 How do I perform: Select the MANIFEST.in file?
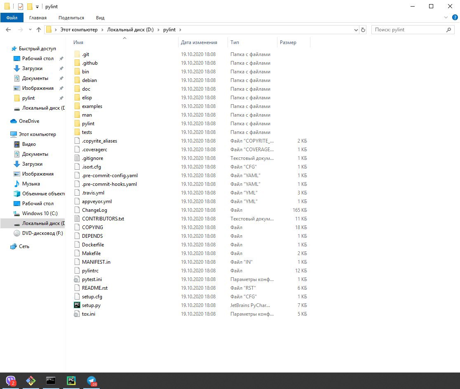(96, 262)
